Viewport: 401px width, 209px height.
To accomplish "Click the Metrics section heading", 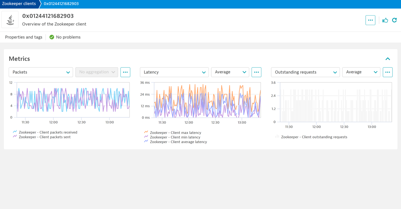I will click(19, 59).
